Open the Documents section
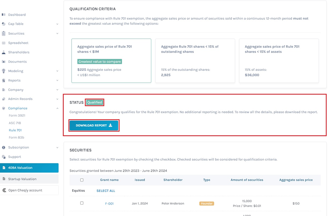The height and width of the screenshot is (216, 328). coord(17,62)
